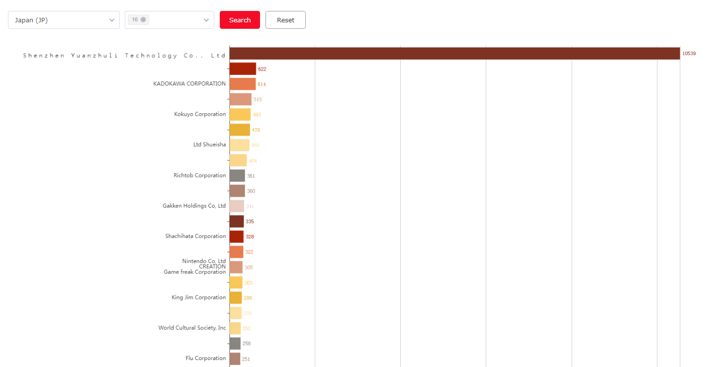Select the Shachihata Corporation bar valued 328
This screenshot has height=367, width=712.
point(237,237)
